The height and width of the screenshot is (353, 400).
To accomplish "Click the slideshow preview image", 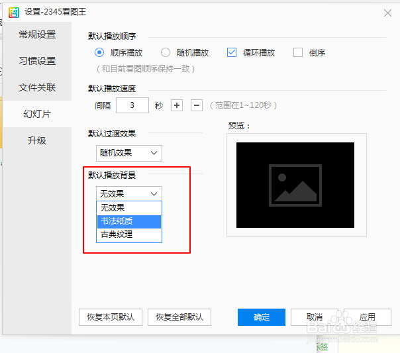I will (295, 185).
